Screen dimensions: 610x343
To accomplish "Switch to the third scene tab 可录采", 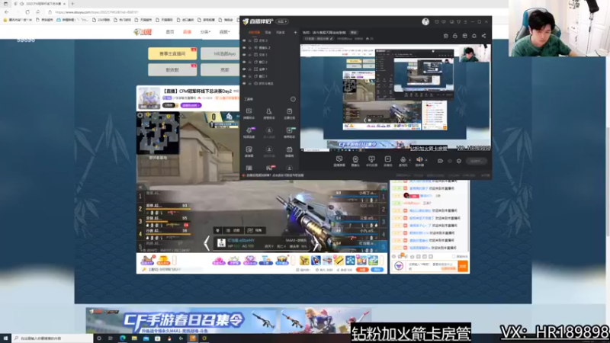I will [281, 33].
